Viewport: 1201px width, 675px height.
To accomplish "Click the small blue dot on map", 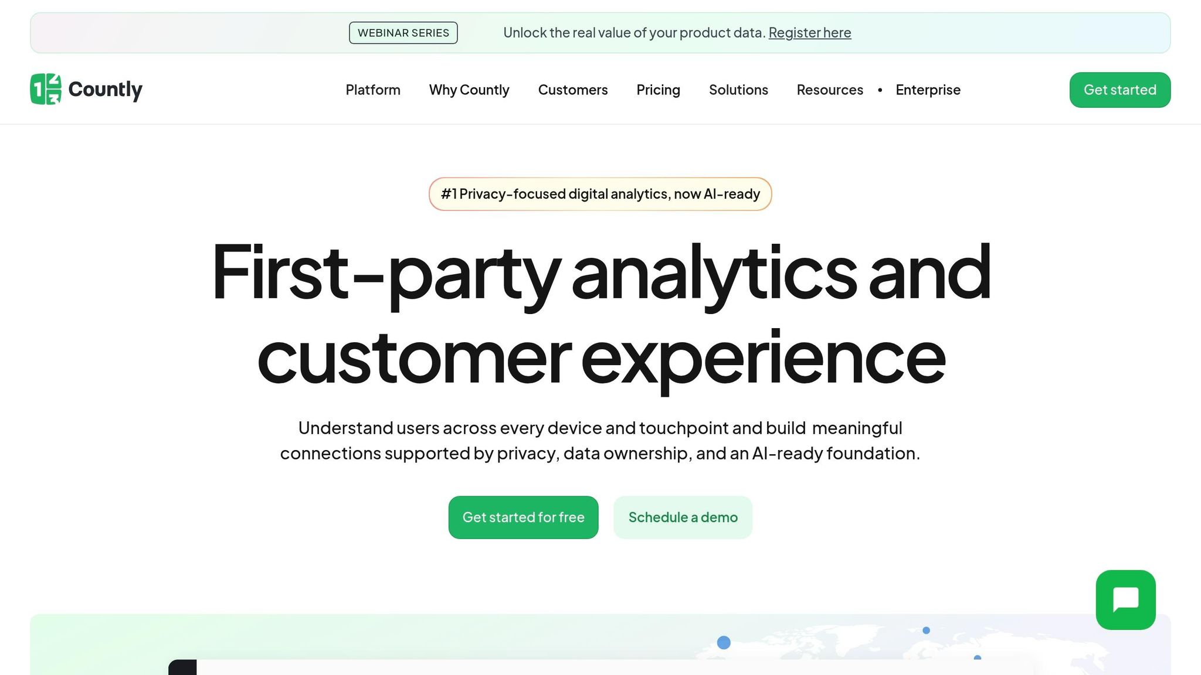I will (x=926, y=630).
